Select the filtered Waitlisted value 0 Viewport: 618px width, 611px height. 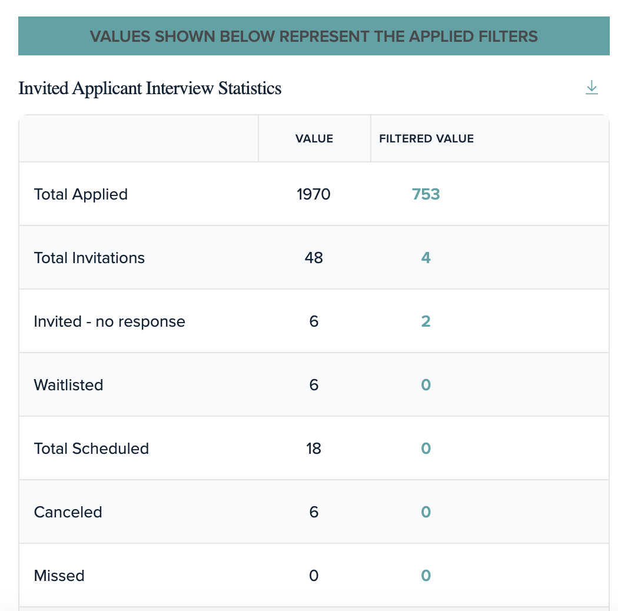[x=426, y=385]
